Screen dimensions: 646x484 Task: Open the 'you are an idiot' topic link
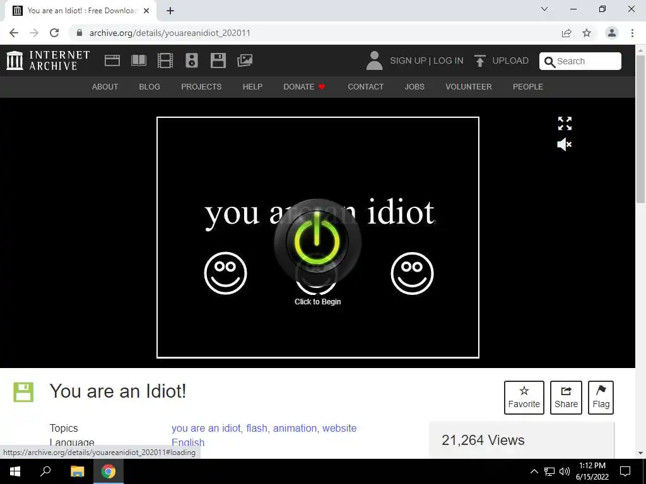click(206, 428)
